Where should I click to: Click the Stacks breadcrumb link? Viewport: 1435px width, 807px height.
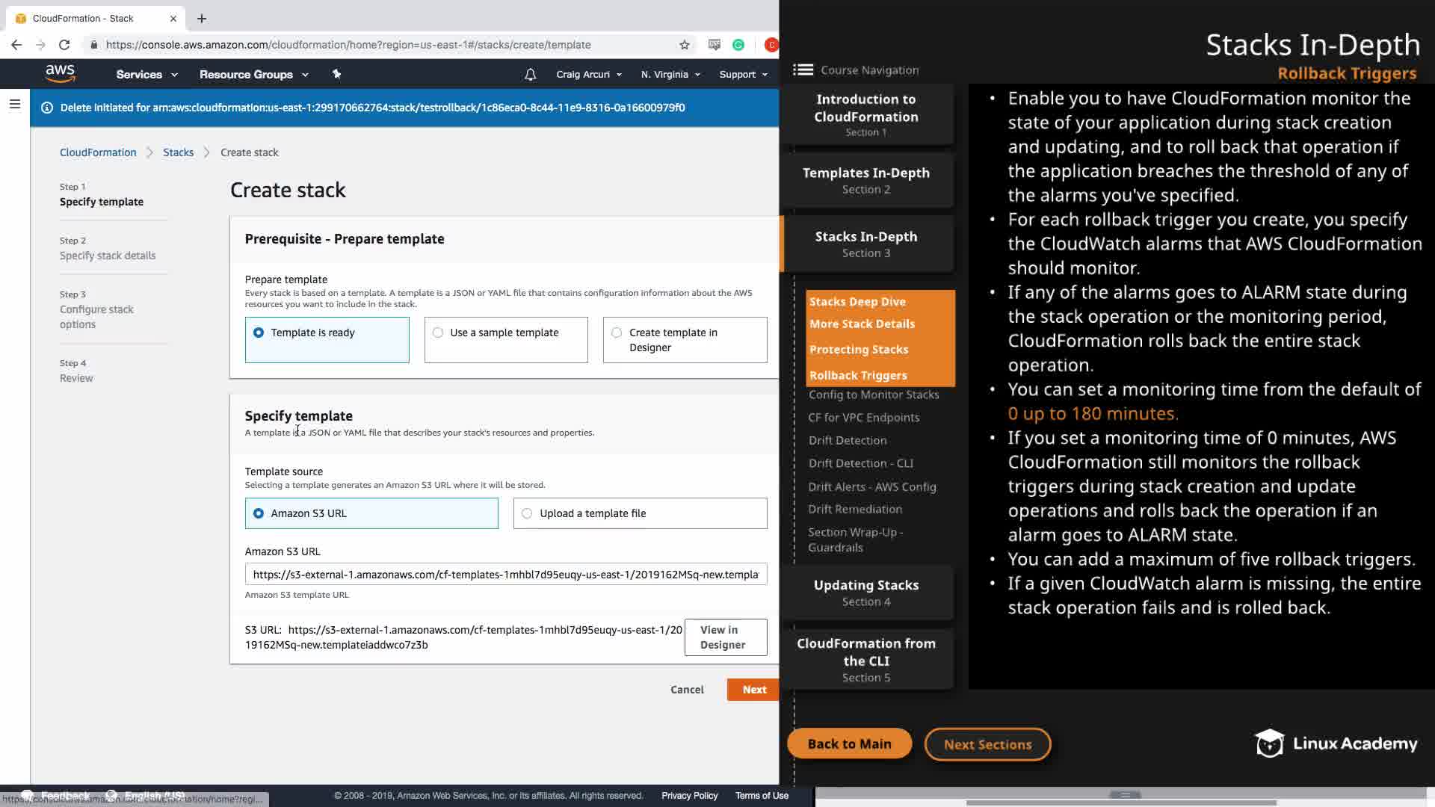tap(178, 152)
